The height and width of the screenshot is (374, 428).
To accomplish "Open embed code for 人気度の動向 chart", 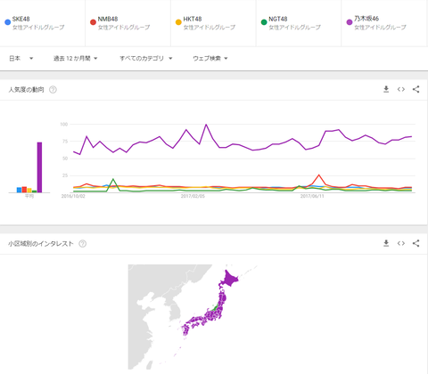I will click(x=401, y=89).
